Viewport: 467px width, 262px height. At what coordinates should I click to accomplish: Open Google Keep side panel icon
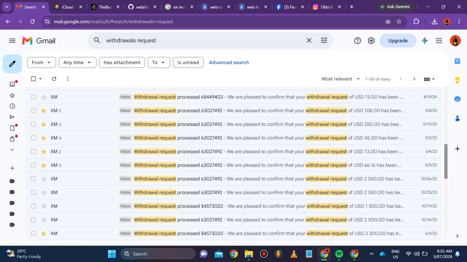point(457,80)
